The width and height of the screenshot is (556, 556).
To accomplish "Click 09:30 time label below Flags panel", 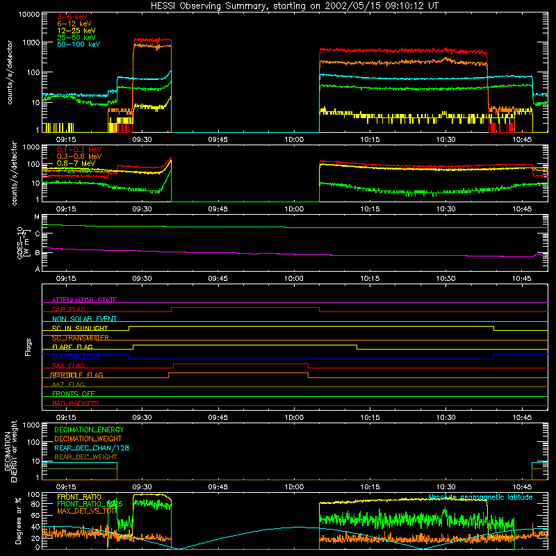I will tap(142, 418).
